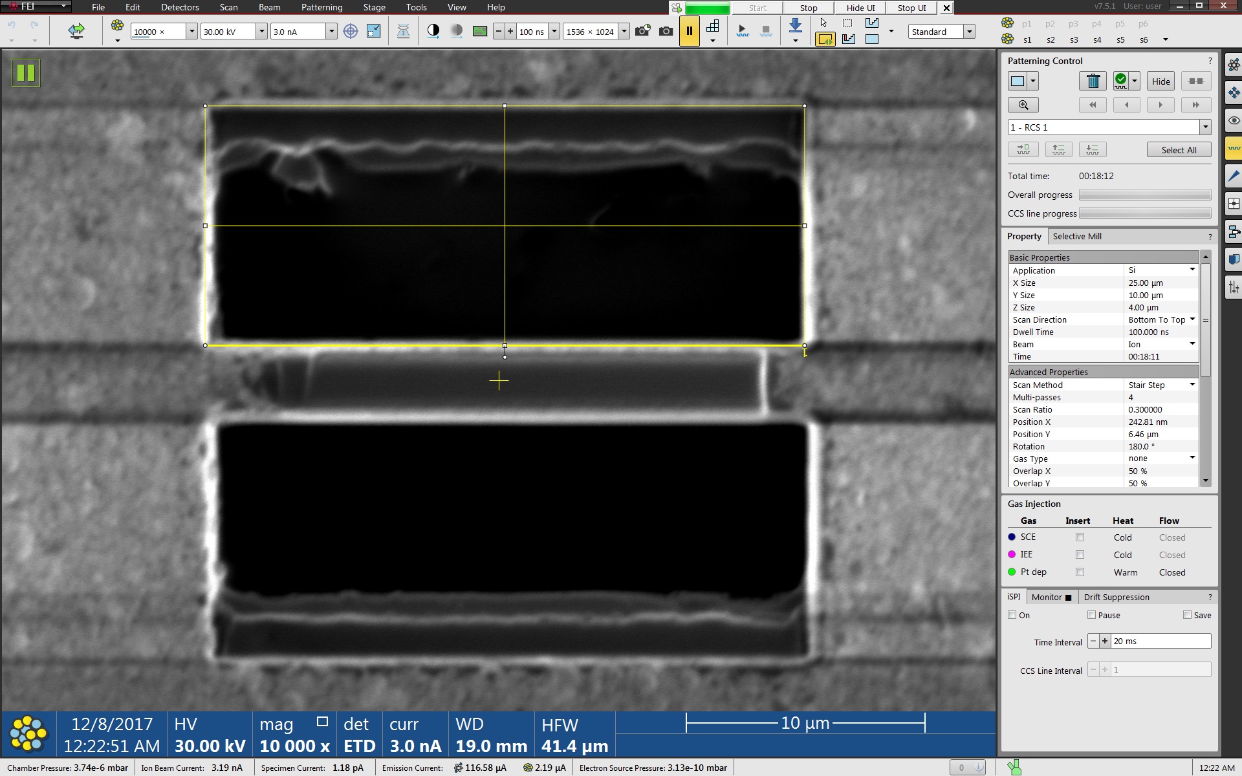This screenshot has height=776, width=1242.
Task: Check the Pt dep Insert checkbox
Action: (x=1080, y=572)
